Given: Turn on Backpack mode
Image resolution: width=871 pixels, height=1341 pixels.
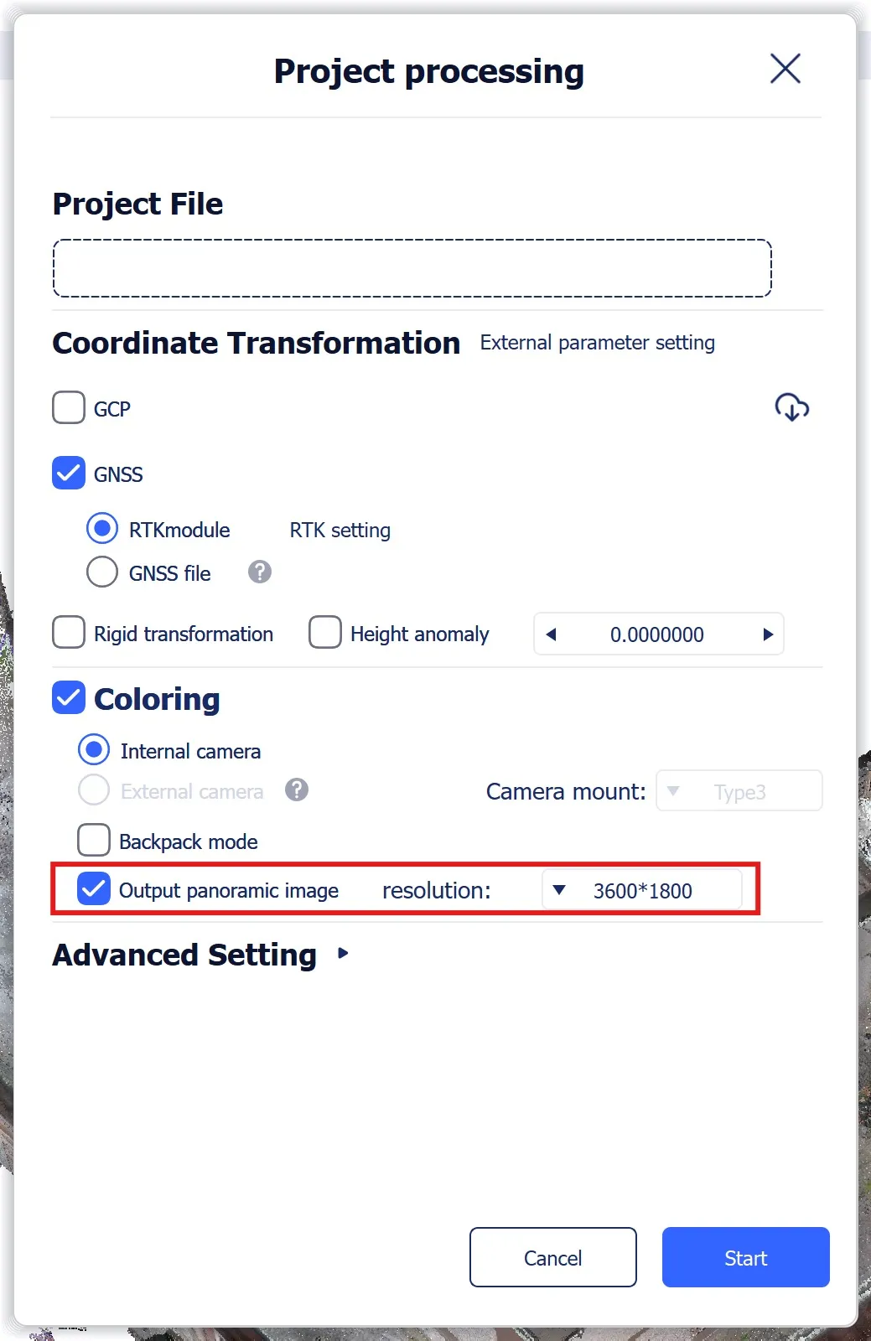Looking at the screenshot, I should (94, 841).
